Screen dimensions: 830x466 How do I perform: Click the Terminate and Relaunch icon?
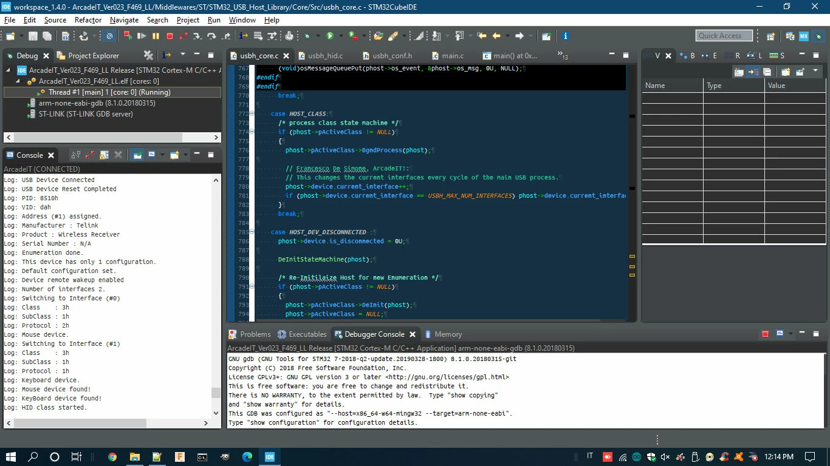click(x=128, y=36)
